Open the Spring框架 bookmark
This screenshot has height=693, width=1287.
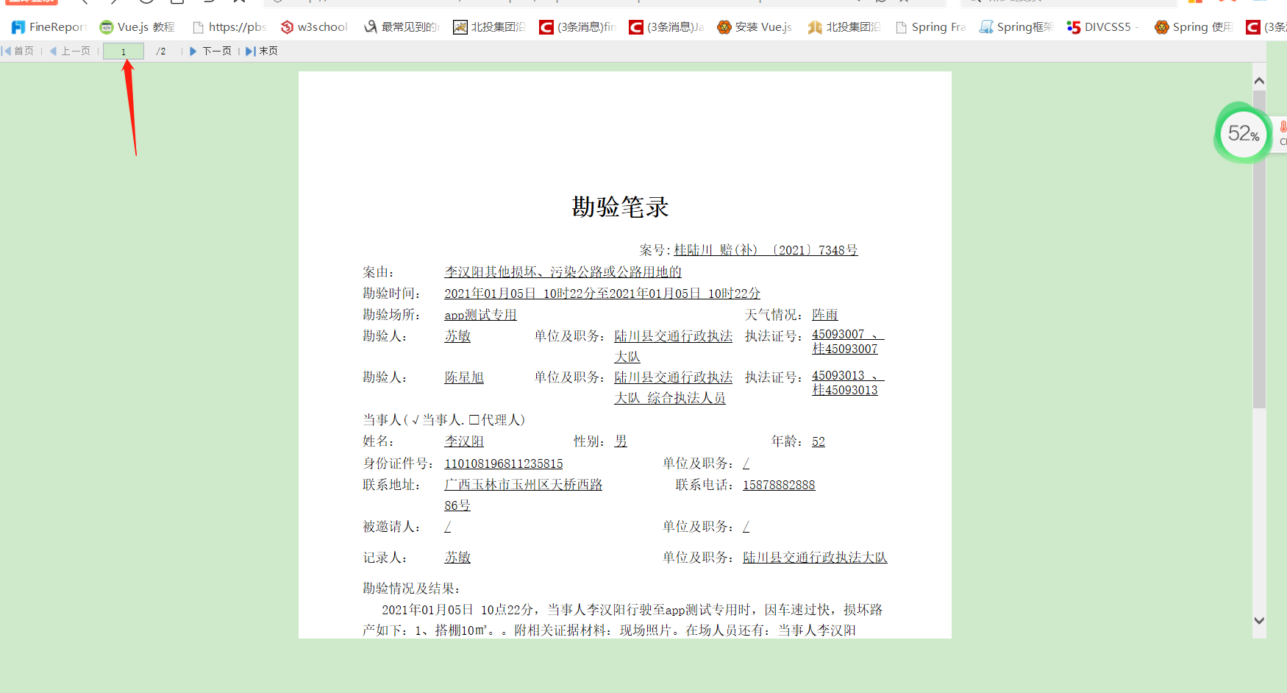[1016, 27]
